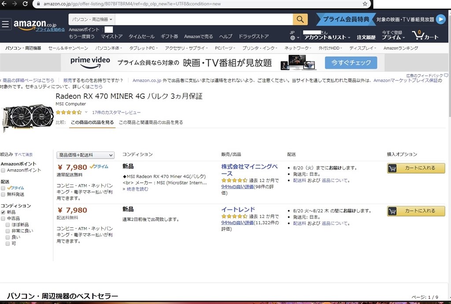Screen dimensions: 451x304
Task: Check the 可 condition checkbox
Action: click(8, 244)
